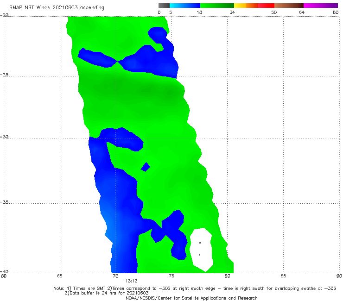This screenshot has width=343, height=301.
Task: Click the '85' longitude axis label
Action: (283, 276)
